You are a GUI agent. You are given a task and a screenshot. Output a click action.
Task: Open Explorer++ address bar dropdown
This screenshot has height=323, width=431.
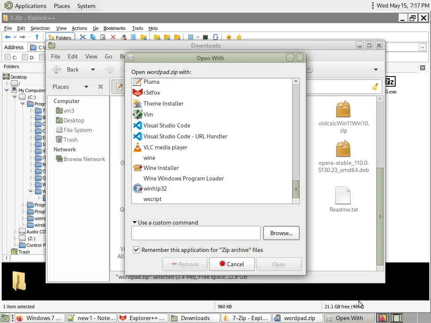click(x=423, y=47)
